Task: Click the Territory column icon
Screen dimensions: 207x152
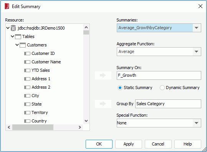Action: [x=27, y=113]
